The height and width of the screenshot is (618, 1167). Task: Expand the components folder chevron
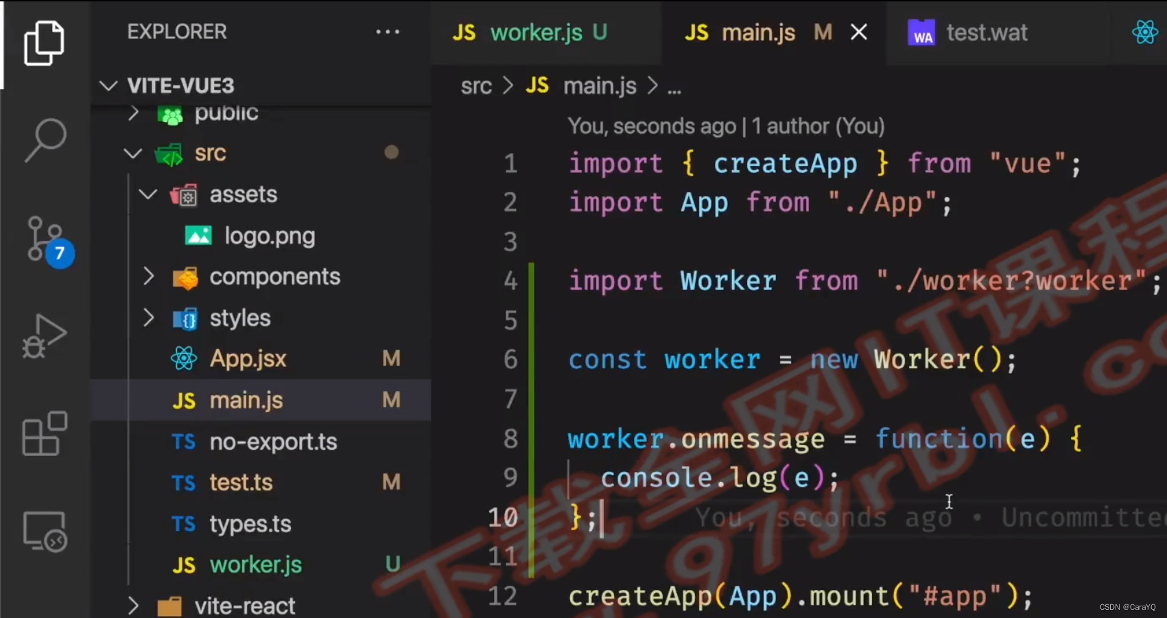coord(148,276)
